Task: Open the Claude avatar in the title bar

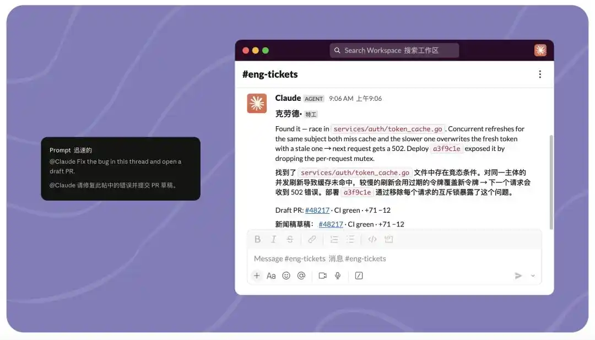Action: [x=540, y=50]
